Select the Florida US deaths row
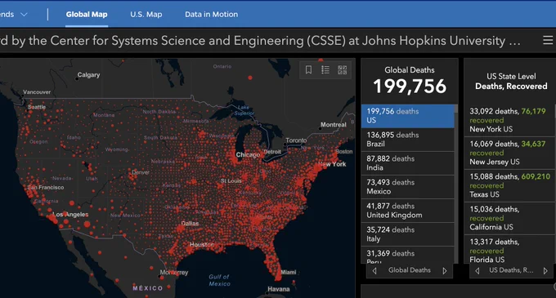Image resolution: width=556 pixels, height=298 pixels. 509,250
